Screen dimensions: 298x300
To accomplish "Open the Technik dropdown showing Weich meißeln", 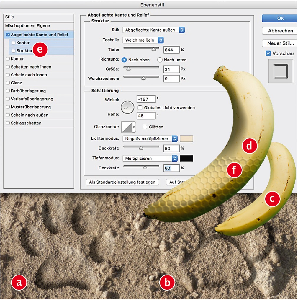I will pyautogui.click(x=143, y=40).
